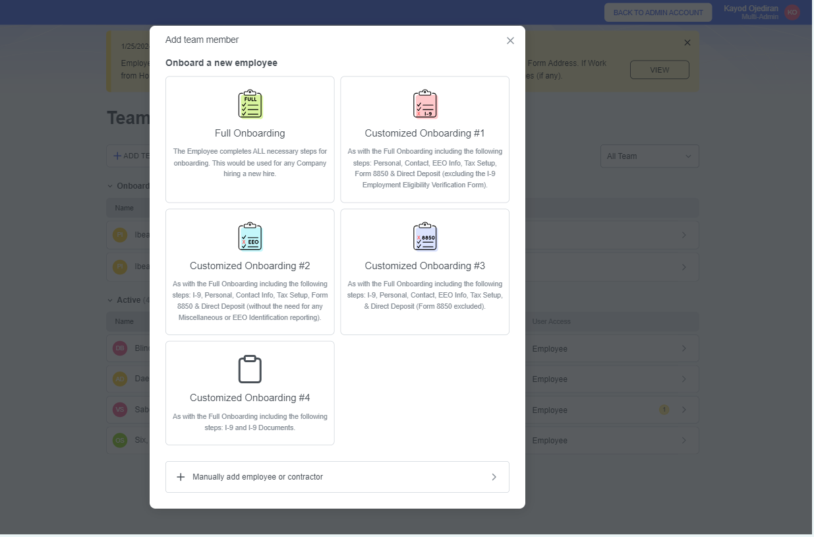The height and width of the screenshot is (537, 814).
Task: Click the blank clipboard icon for Onboarding #4
Action: [250, 369]
